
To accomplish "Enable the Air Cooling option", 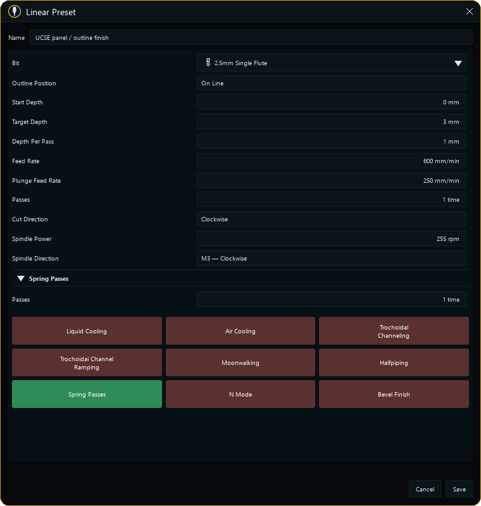I will (x=240, y=331).
